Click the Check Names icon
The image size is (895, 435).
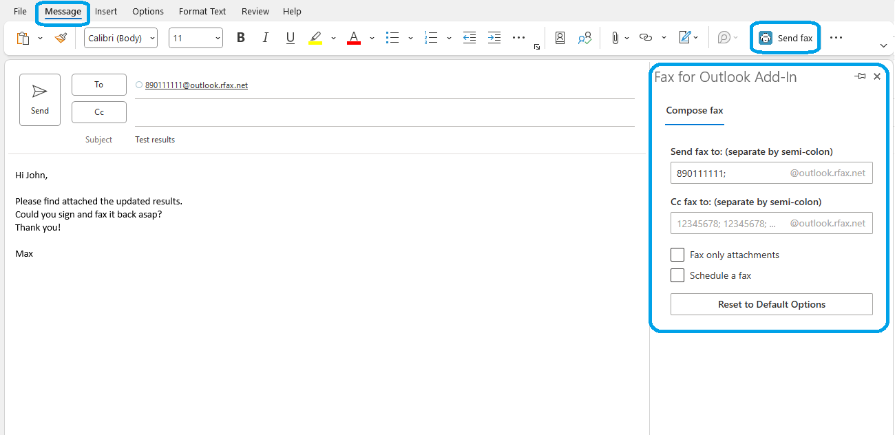pos(585,38)
